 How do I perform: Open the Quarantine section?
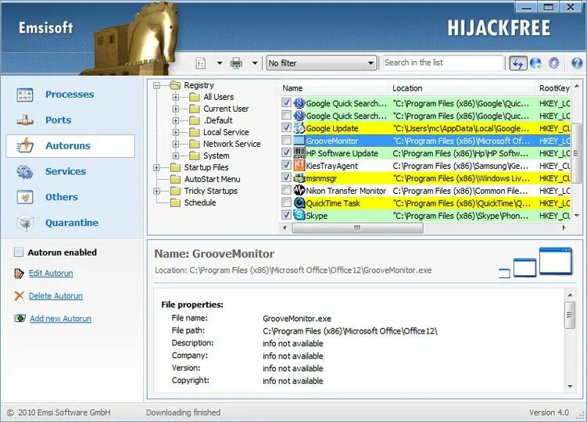coord(72,223)
